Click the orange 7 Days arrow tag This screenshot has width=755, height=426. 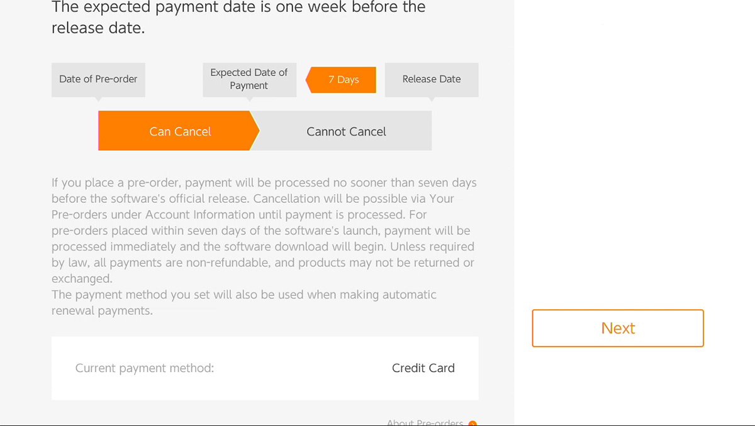[341, 80]
